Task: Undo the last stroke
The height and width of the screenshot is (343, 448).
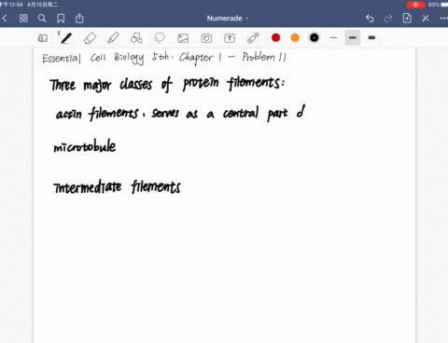Action: pyautogui.click(x=370, y=19)
